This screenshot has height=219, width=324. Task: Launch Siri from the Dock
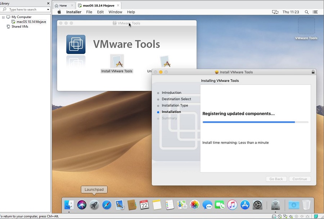(x=82, y=205)
